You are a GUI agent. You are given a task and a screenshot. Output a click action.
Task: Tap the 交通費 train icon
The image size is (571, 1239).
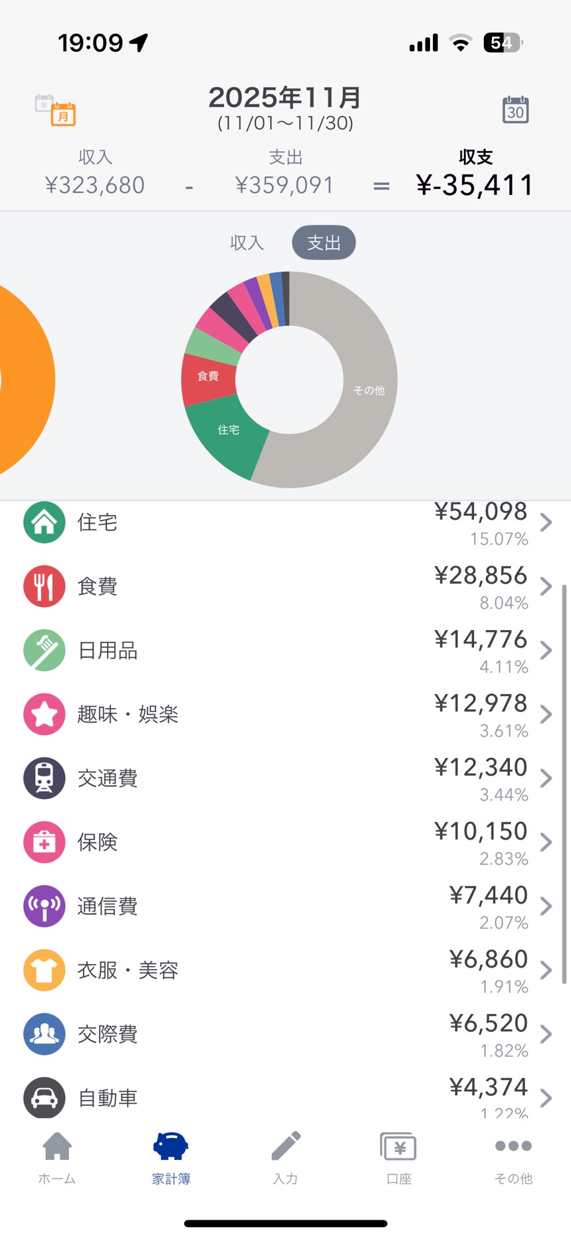pos(45,778)
